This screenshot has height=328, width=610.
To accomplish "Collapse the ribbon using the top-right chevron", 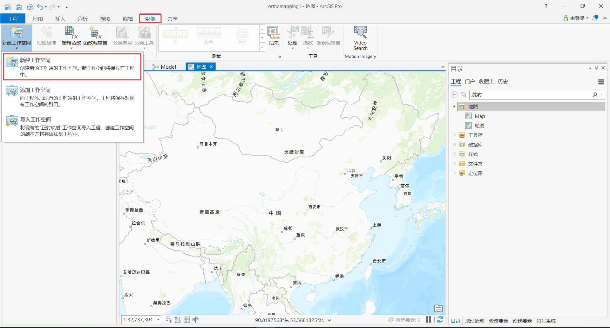I will tap(605, 18).
